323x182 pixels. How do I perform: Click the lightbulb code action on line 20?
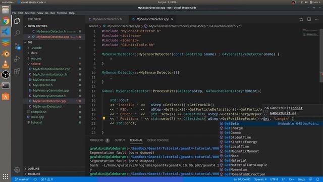[104, 118]
